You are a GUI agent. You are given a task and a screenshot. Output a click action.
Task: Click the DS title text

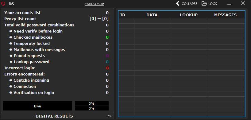(x=11, y=4)
